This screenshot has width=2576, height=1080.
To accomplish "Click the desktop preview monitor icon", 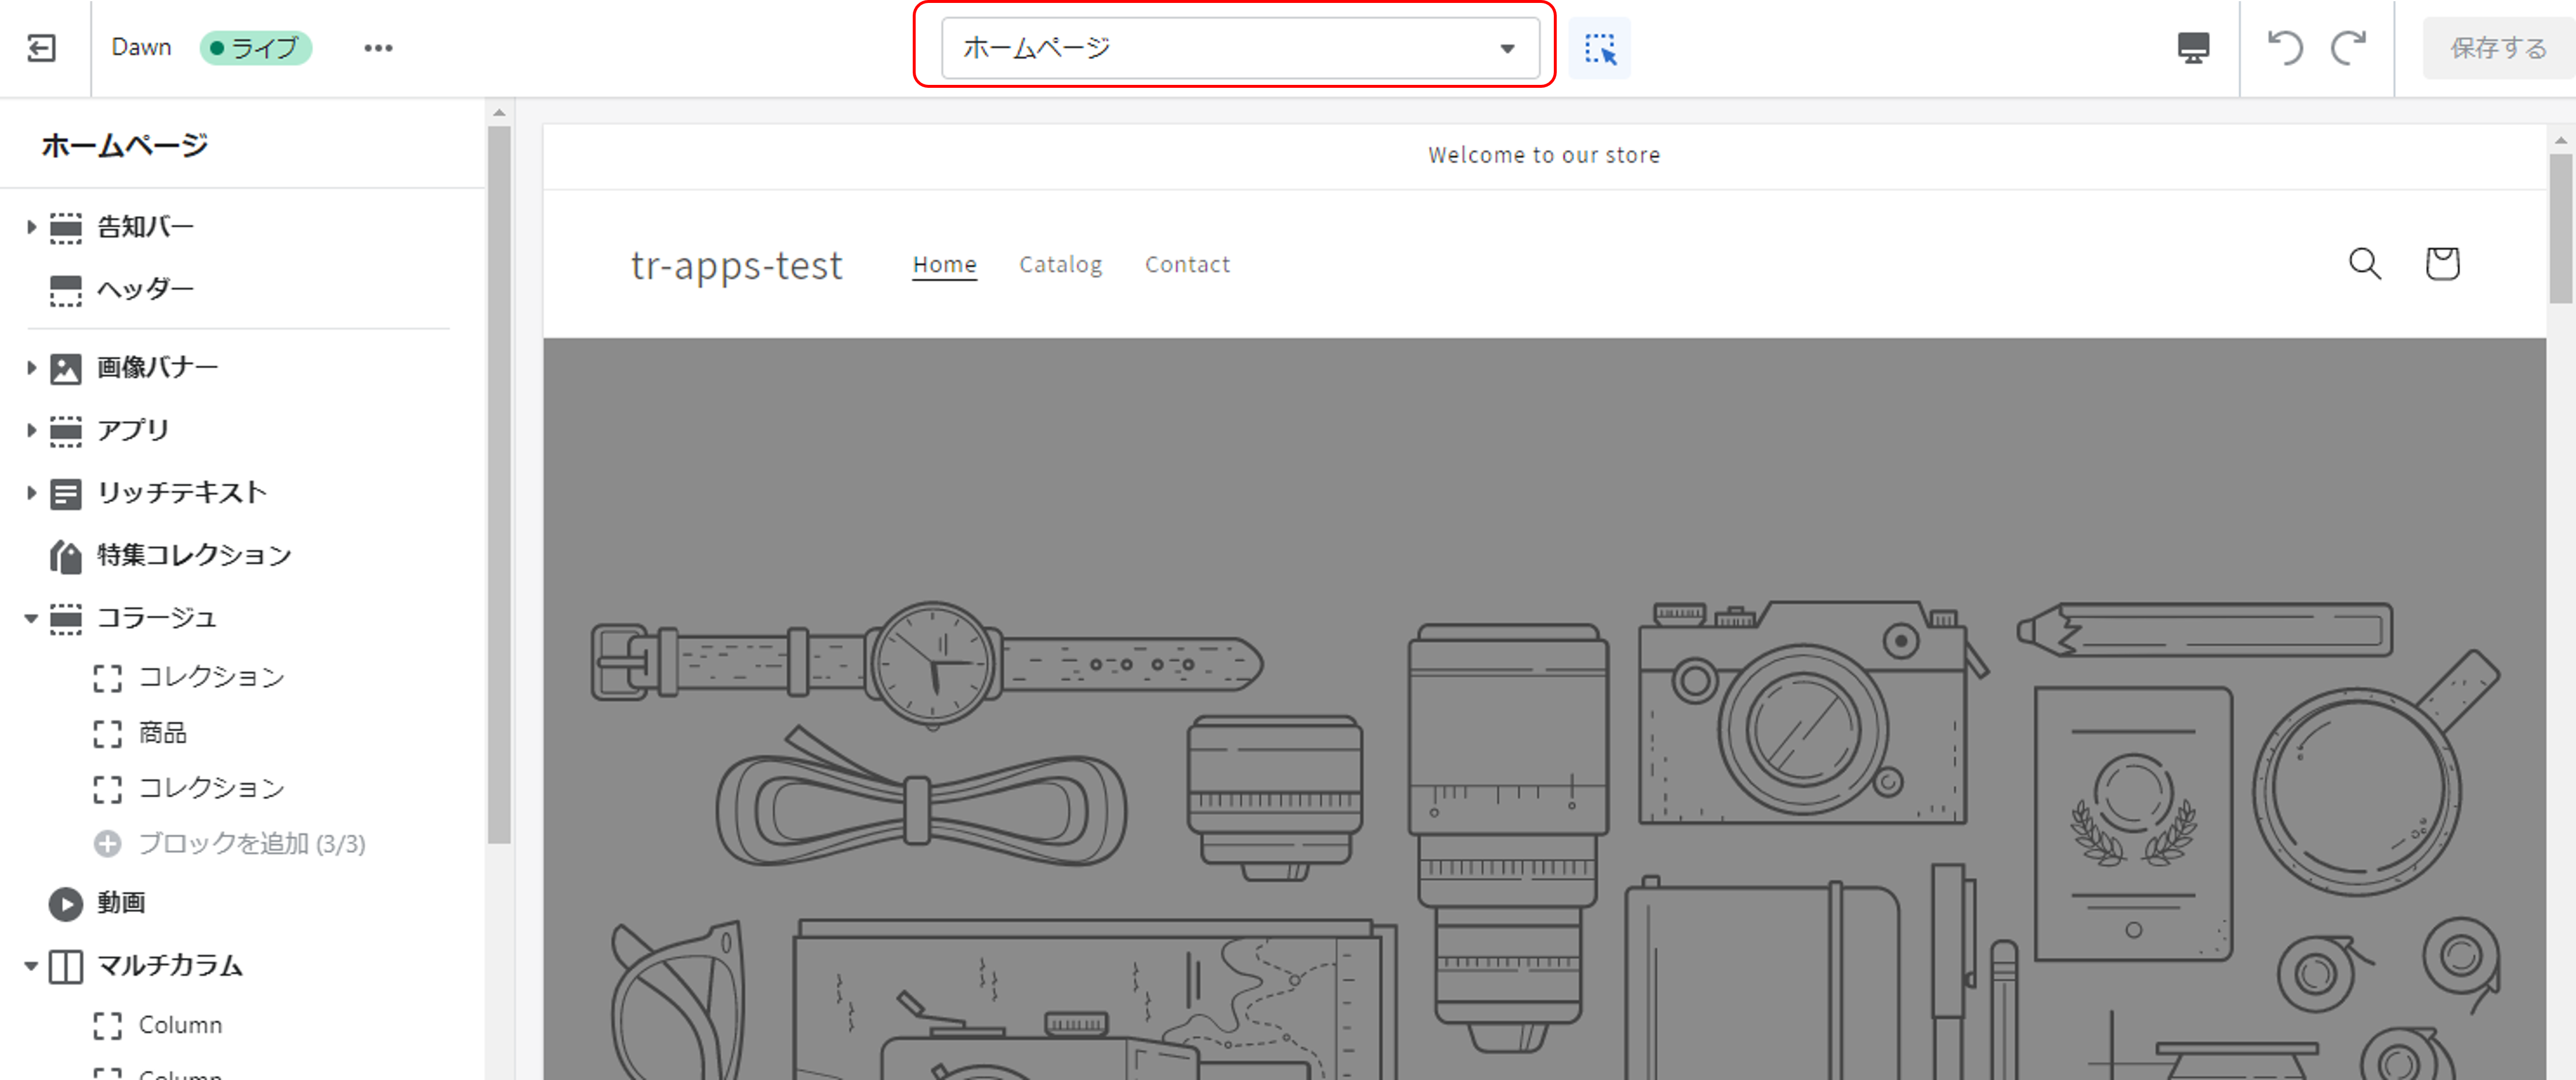I will [x=2193, y=48].
